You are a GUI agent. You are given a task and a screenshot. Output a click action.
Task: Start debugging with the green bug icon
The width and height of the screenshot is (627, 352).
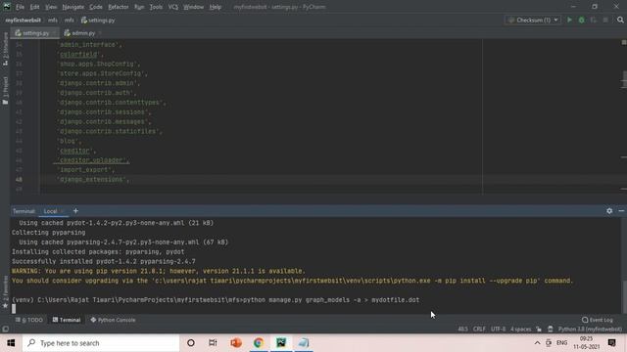click(581, 20)
